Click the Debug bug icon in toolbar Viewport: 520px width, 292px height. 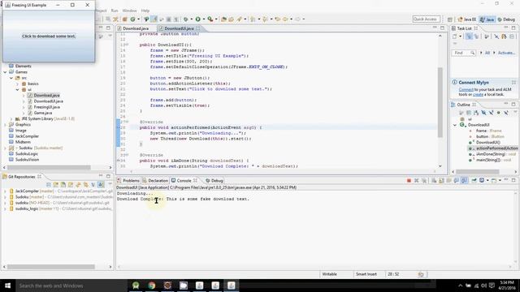coord(186,19)
